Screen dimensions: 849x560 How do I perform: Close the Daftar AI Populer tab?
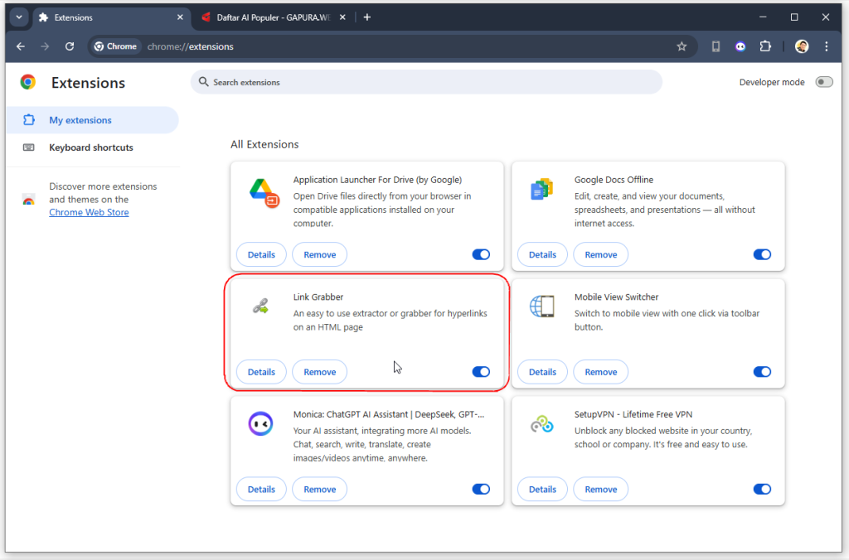[x=342, y=17]
